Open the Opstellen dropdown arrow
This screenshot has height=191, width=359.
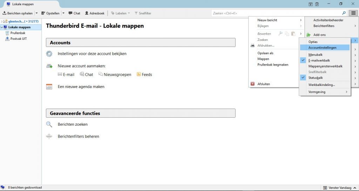[63, 13]
